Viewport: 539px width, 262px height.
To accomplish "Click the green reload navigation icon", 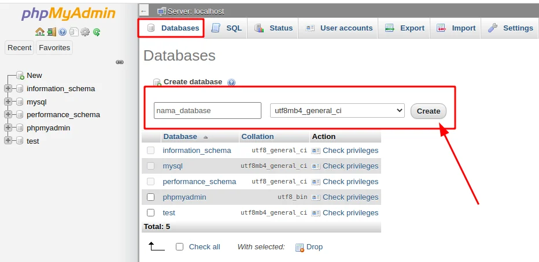I will point(97,32).
